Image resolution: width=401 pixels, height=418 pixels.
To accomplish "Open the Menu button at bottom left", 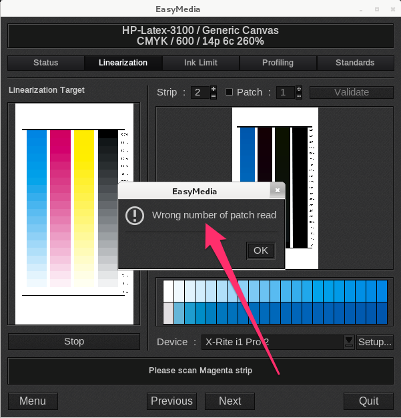I will pos(33,401).
